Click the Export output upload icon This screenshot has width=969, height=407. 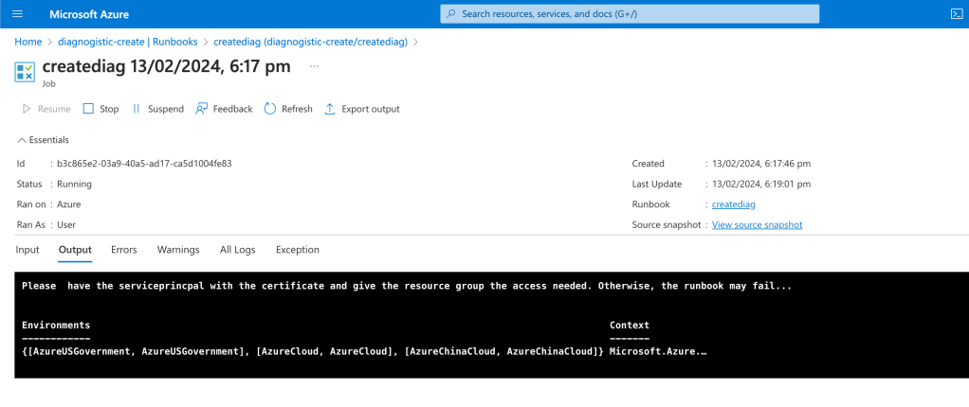[x=330, y=109]
